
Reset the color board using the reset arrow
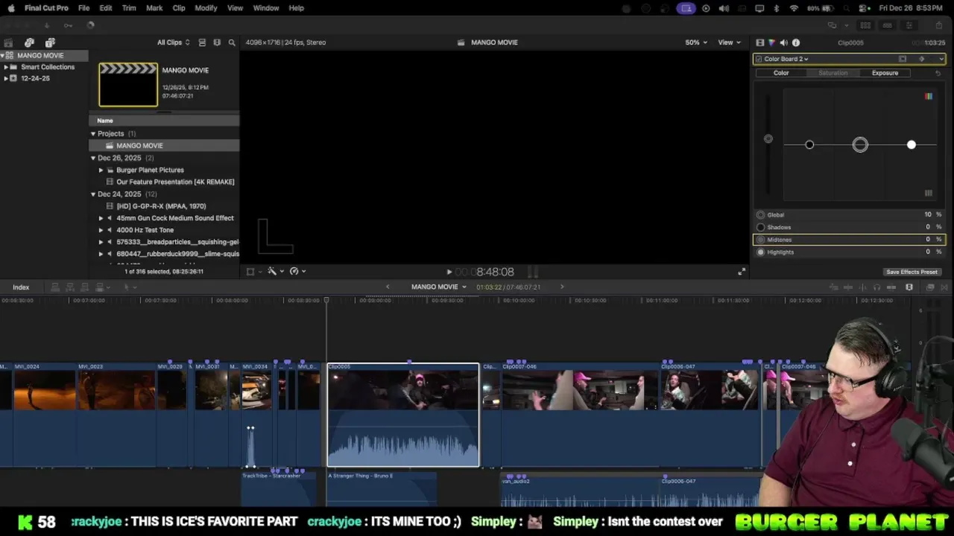tap(938, 73)
